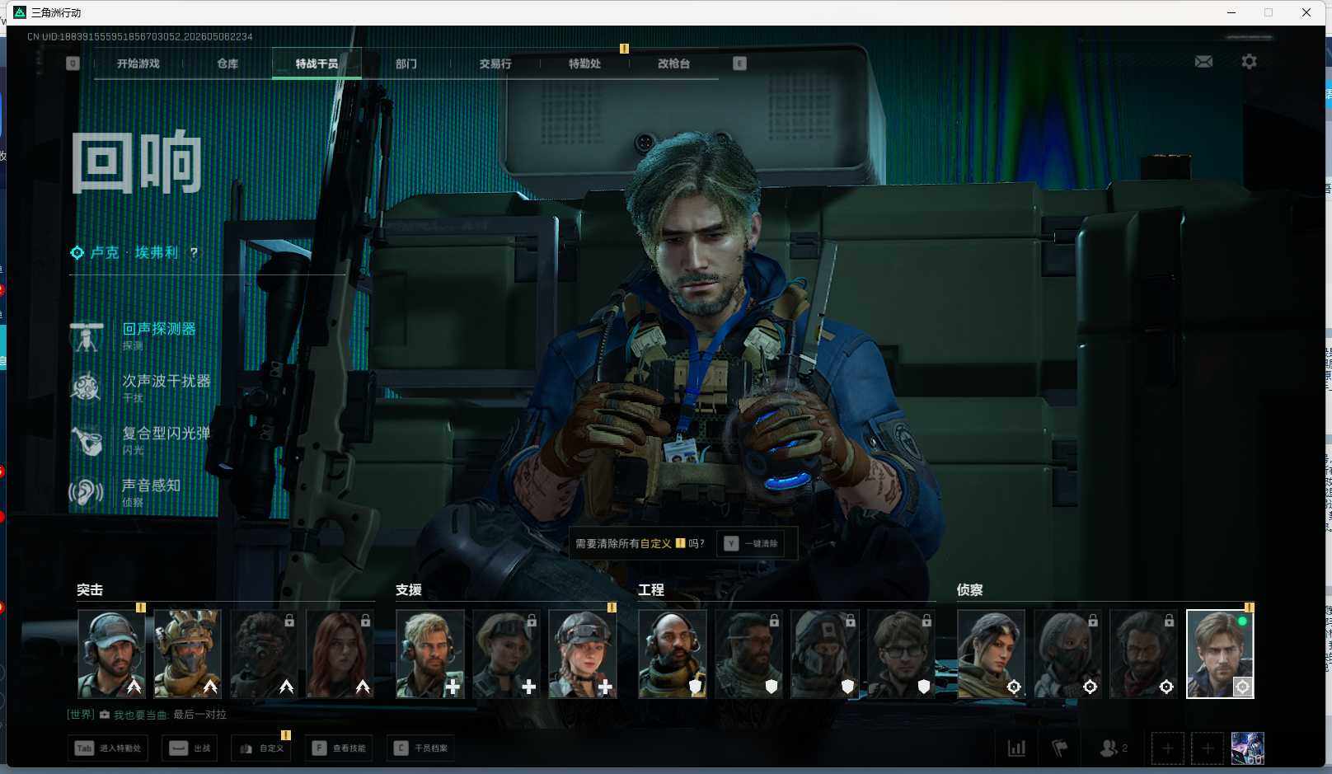This screenshot has height=774, width=1332.
Task: Click the Q previous-tab key icon
Action: pos(73,63)
